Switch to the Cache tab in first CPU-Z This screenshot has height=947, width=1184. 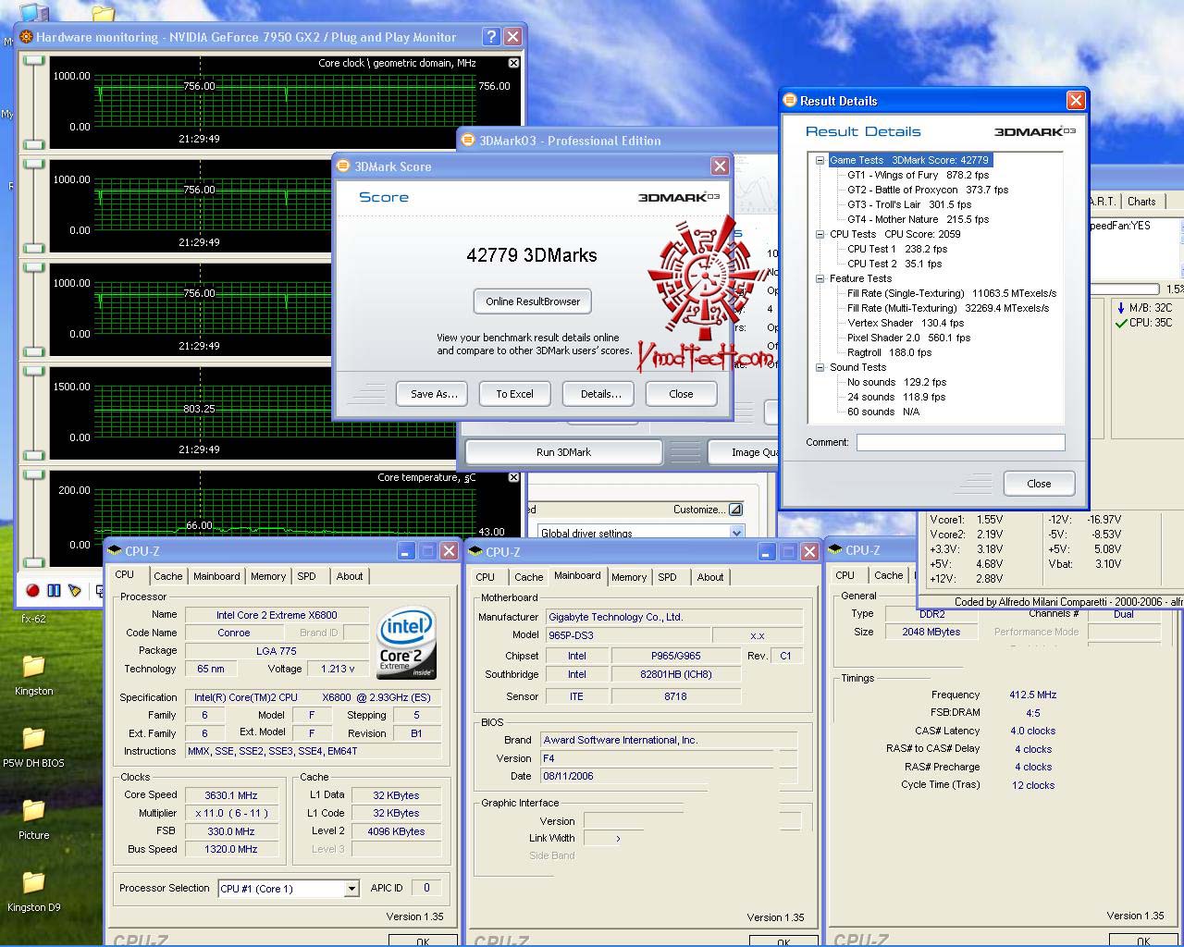click(167, 576)
